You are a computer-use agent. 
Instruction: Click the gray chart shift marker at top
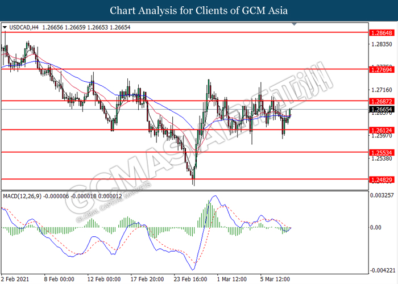(x=294, y=24)
